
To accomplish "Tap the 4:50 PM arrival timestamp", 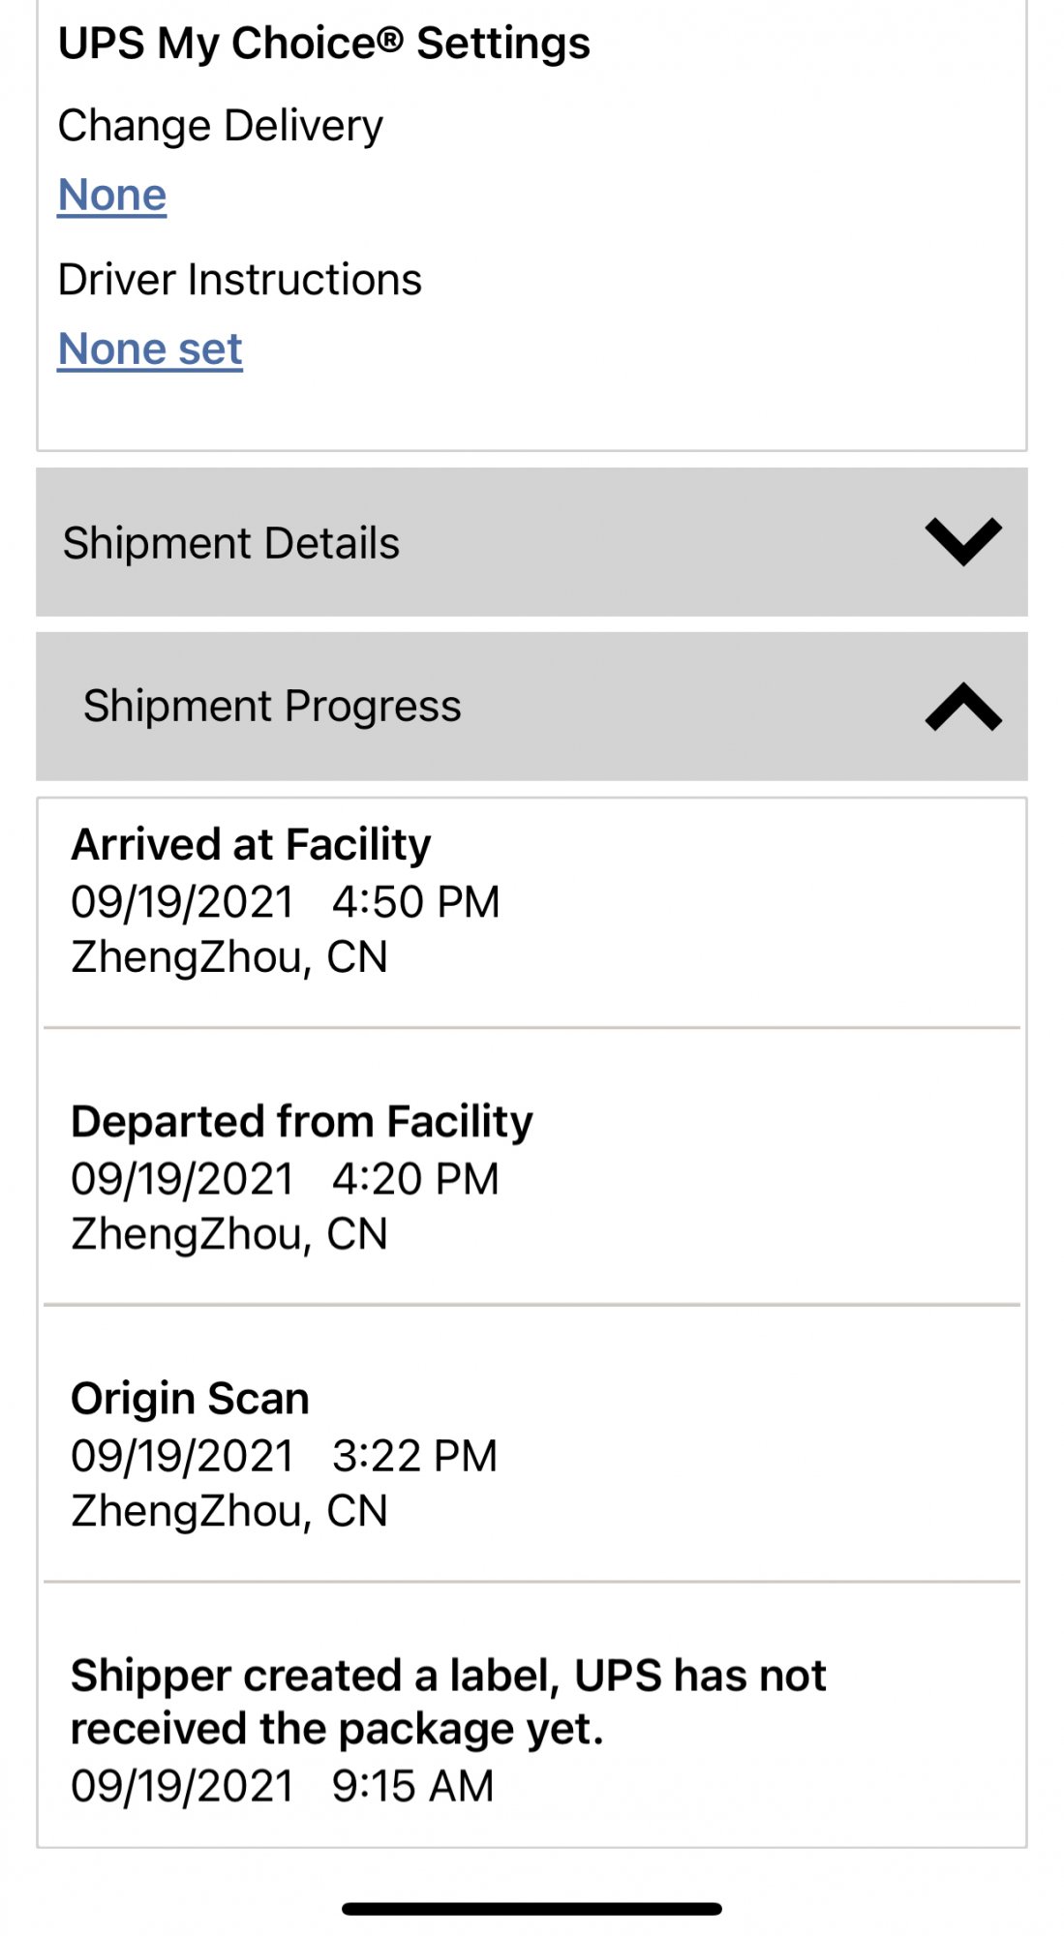I will [x=416, y=902].
